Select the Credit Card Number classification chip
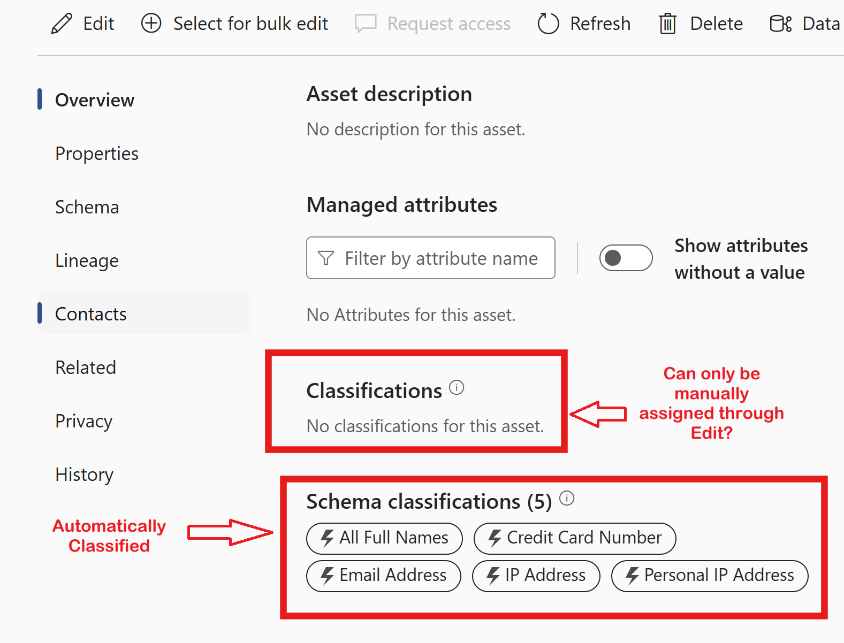 coord(574,538)
